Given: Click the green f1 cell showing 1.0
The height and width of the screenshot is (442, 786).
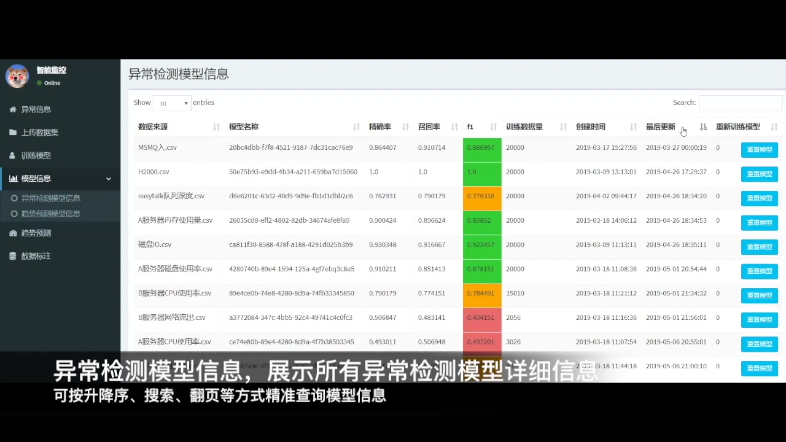Looking at the screenshot, I should point(481,172).
